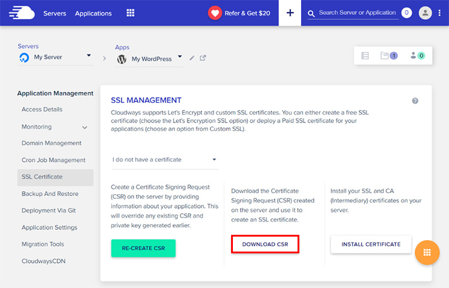Click the Download CSR button
Image resolution: width=449 pixels, height=288 pixels.
[x=265, y=244]
